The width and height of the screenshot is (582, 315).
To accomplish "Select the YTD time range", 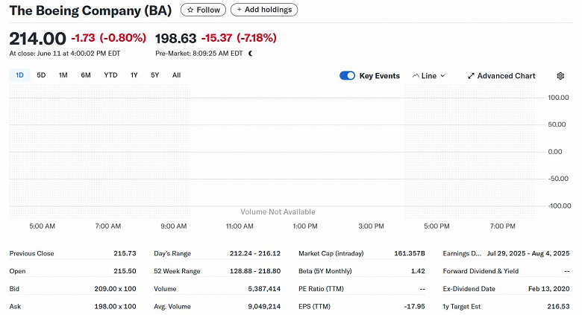I will (x=110, y=75).
